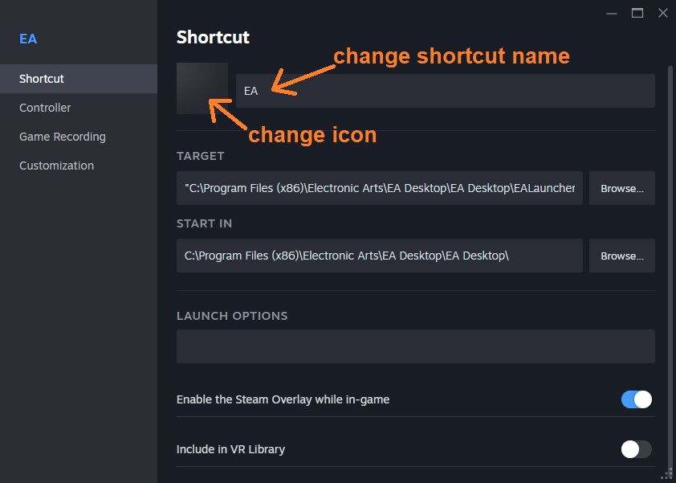This screenshot has width=676, height=483.
Task: Click the Start In directory field
Action: click(x=380, y=256)
